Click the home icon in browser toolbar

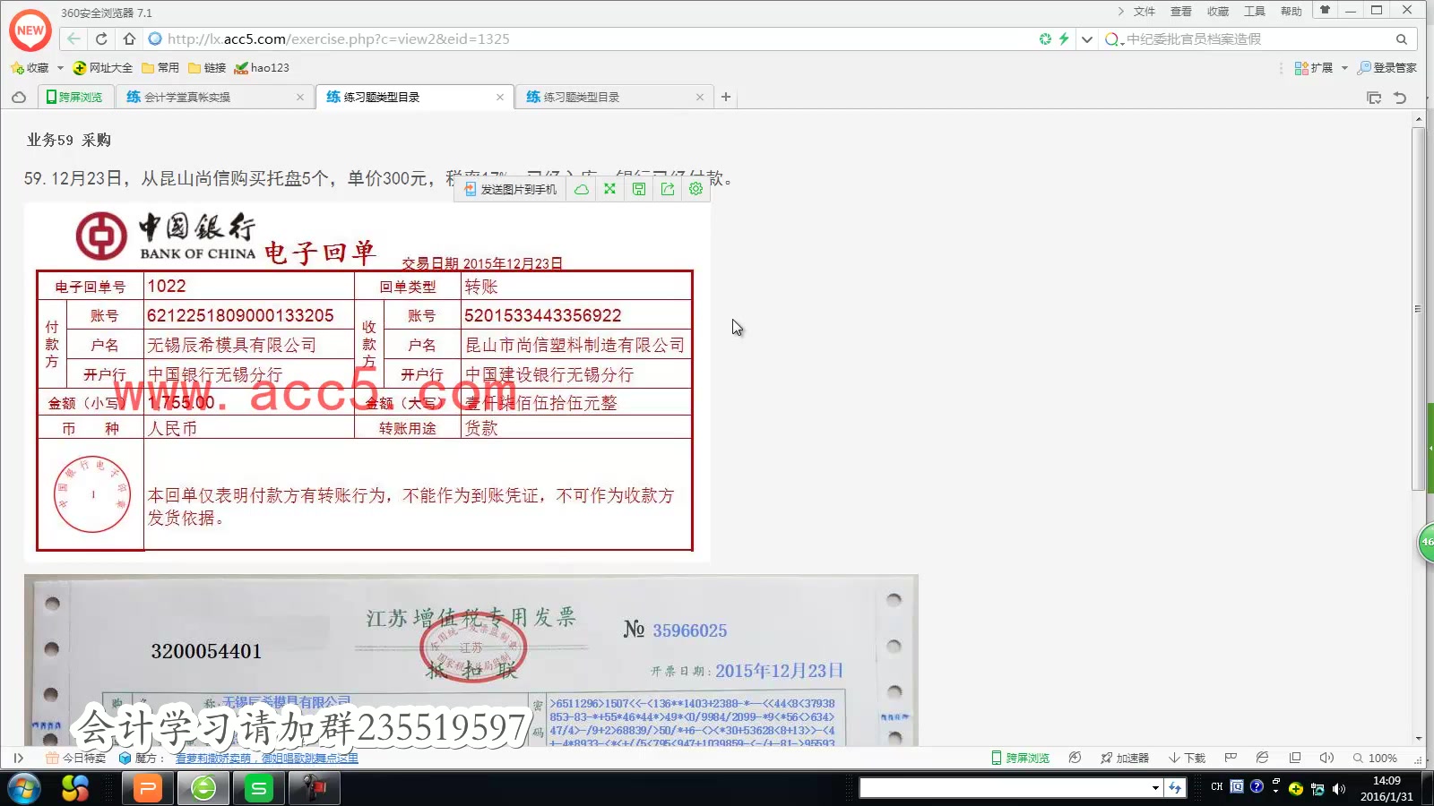[128, 39]
